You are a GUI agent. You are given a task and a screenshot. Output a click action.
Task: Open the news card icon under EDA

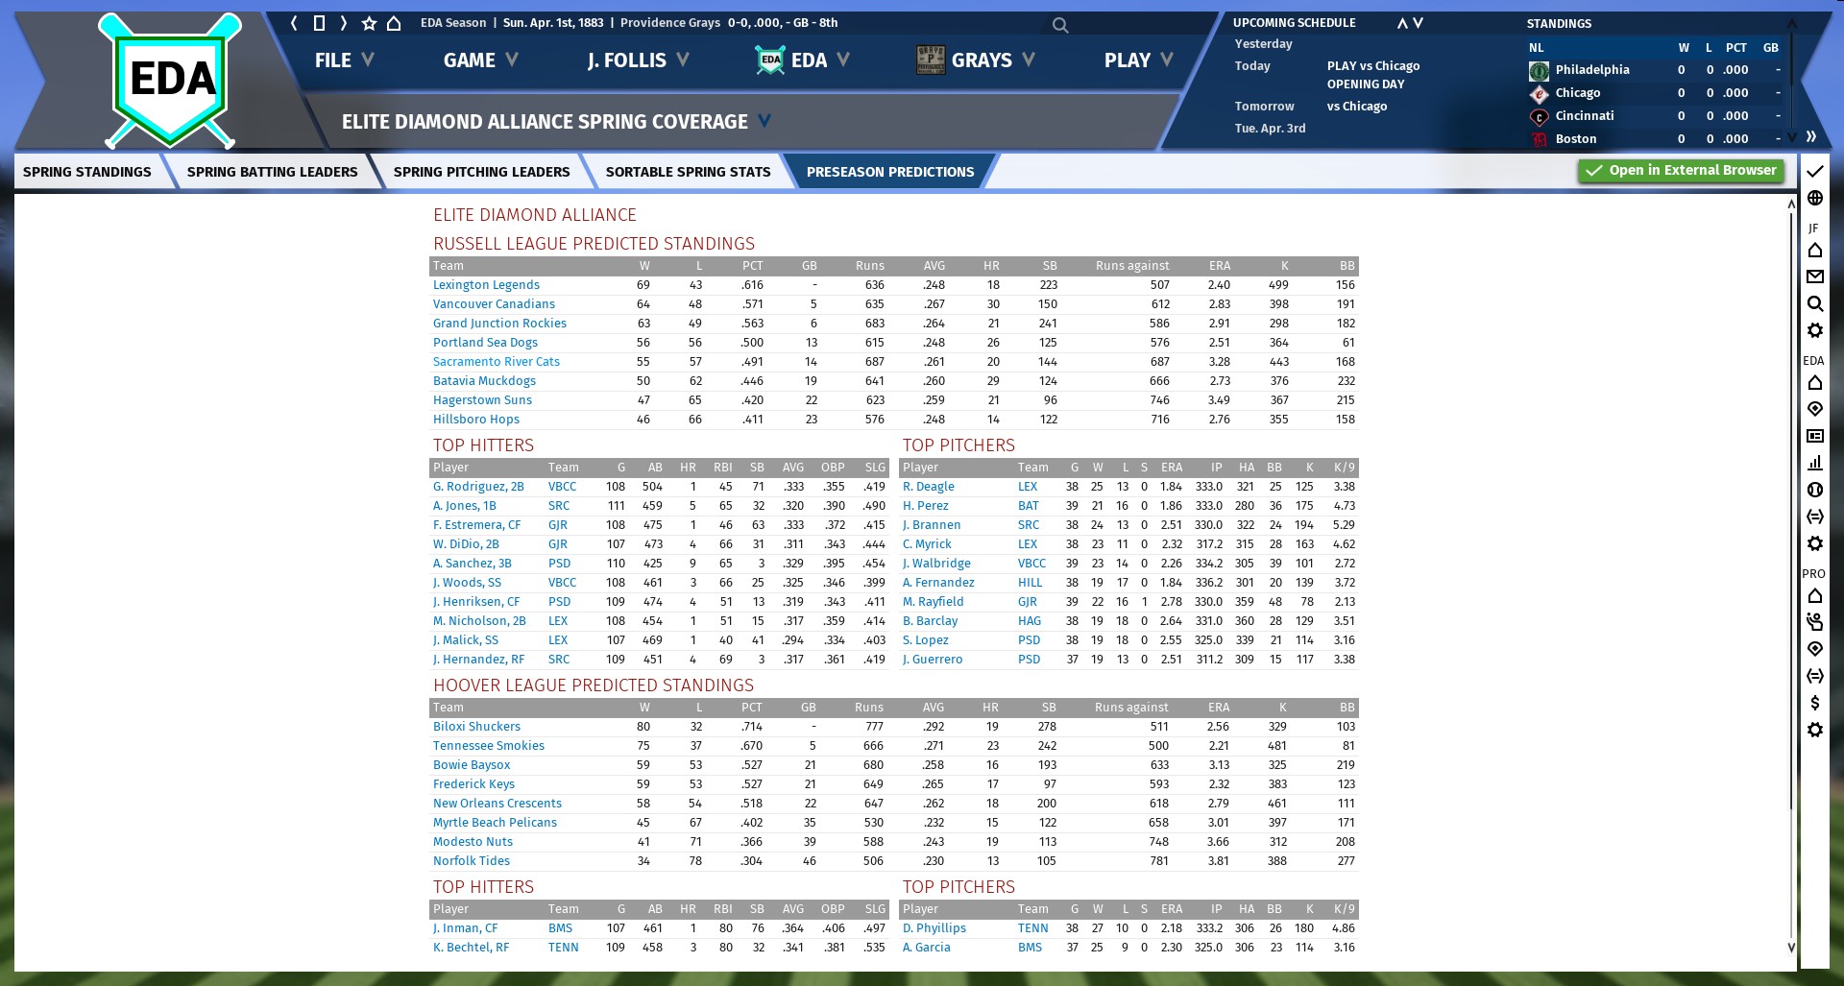click(x=1814, y=436)
